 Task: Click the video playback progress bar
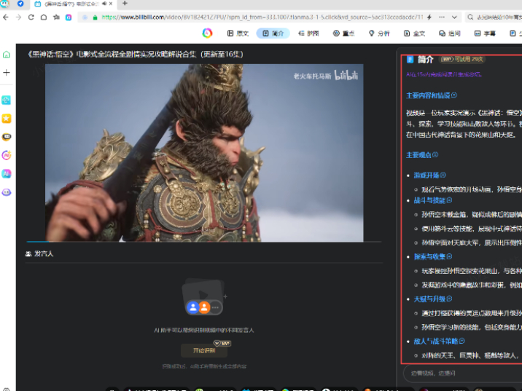204,242
